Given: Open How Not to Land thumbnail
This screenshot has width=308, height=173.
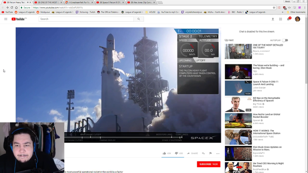Looking at the screenshot, I should 238,121.
